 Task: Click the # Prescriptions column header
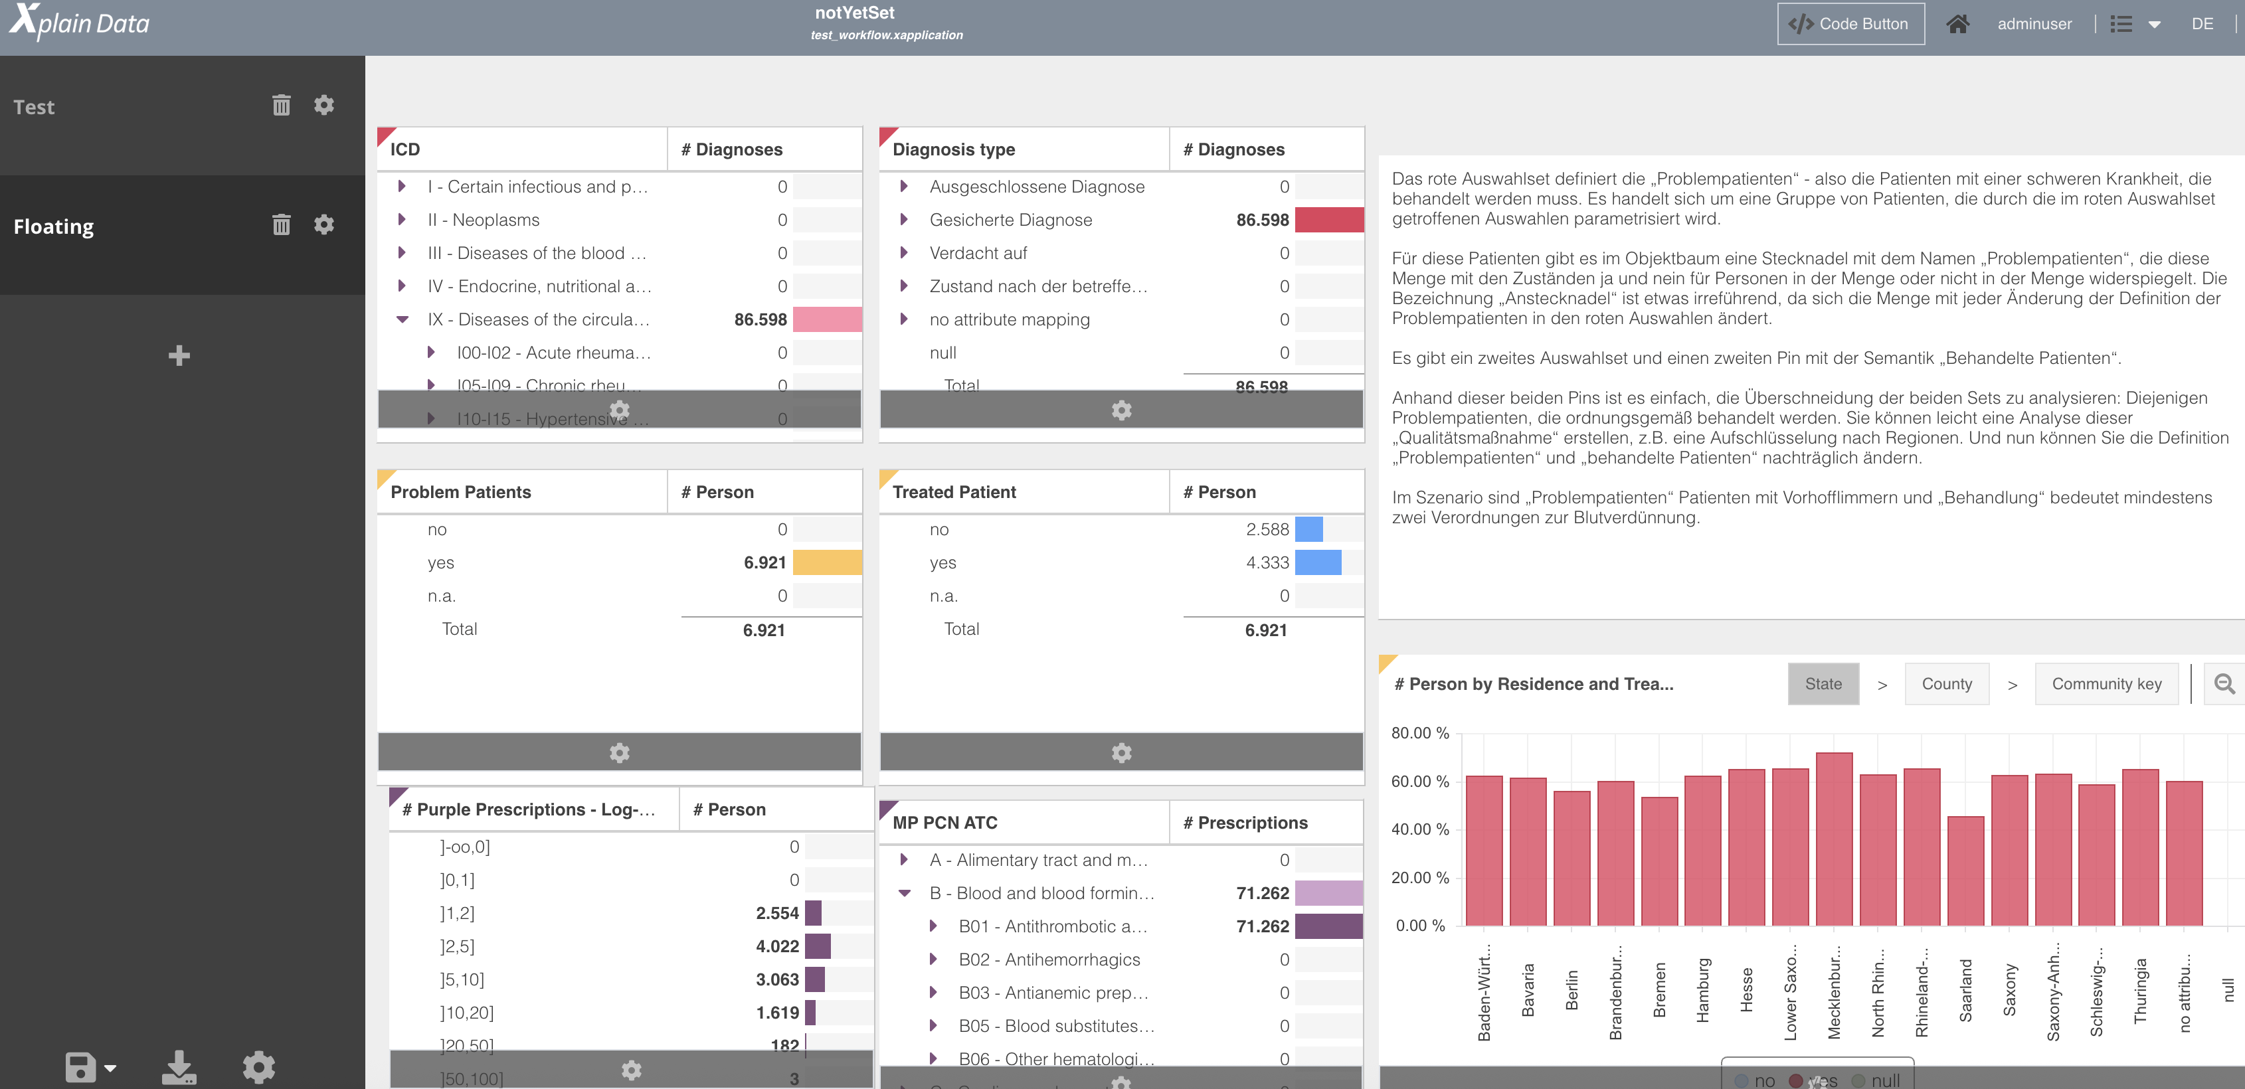click(x=1266, y=823)
